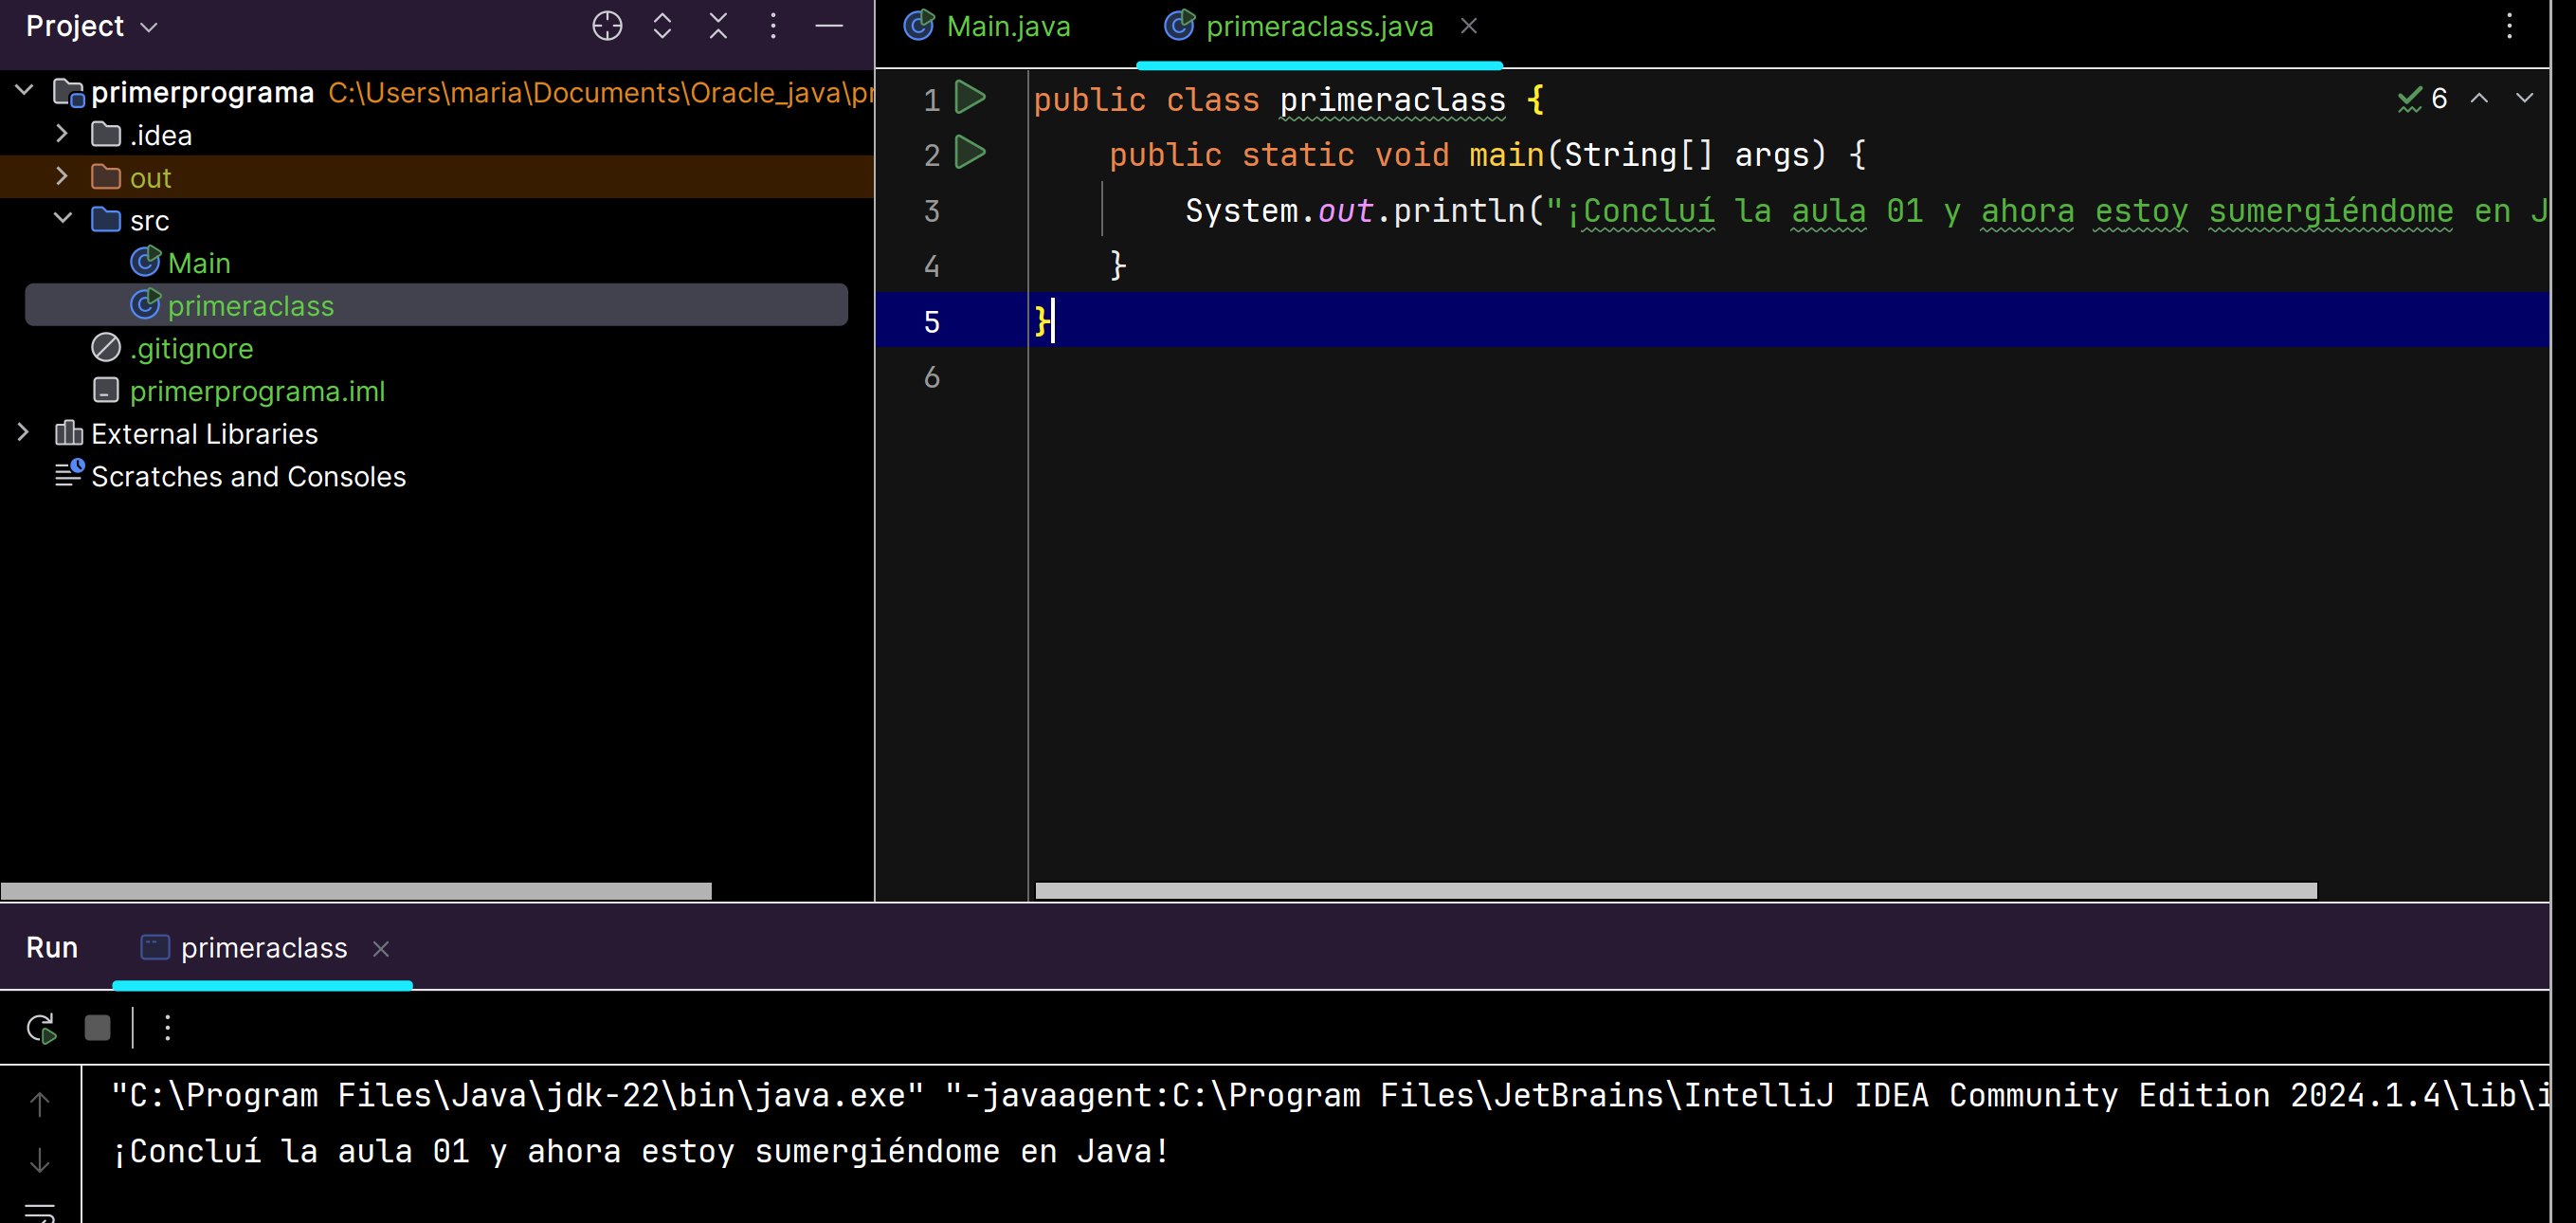The image size is (2576, 1223).
Task: Click the Down the stack trace arrow
Action: click(x=39, y=1160)
